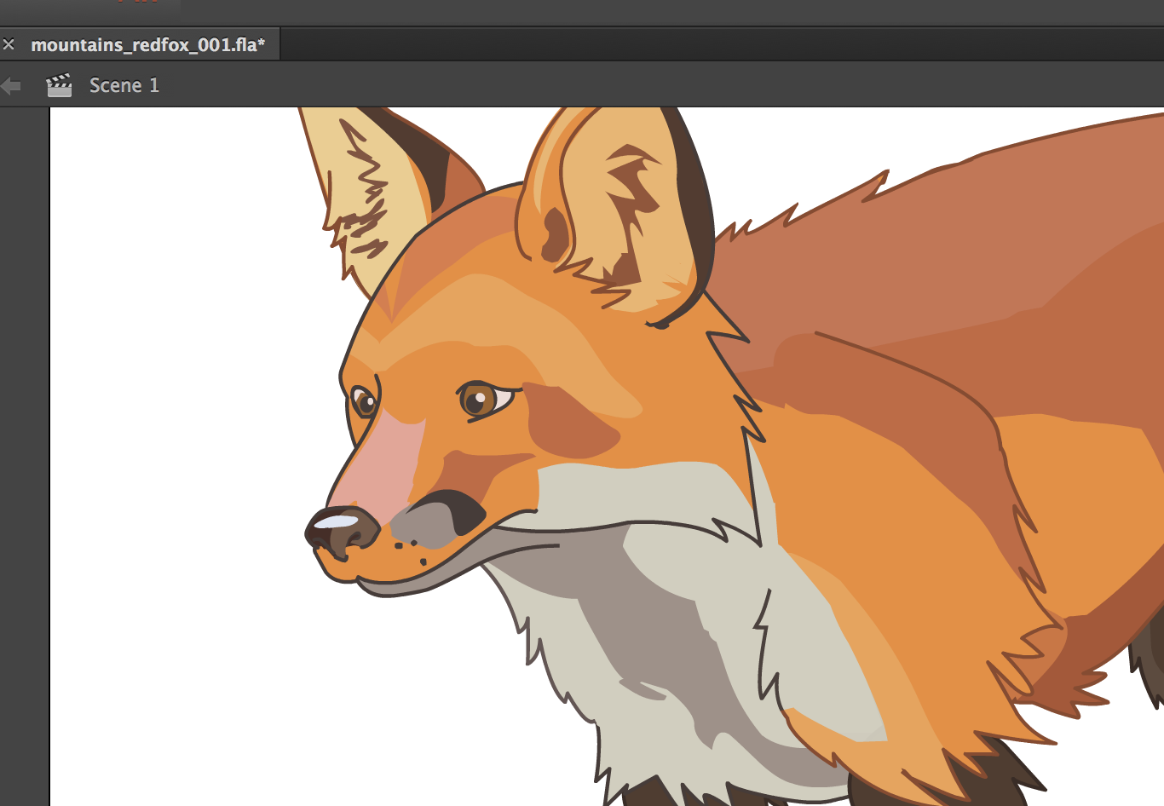This screenshot has width=1164, height=806.
Task: Click the back arrow in edit bar
Action: (11, 85)
